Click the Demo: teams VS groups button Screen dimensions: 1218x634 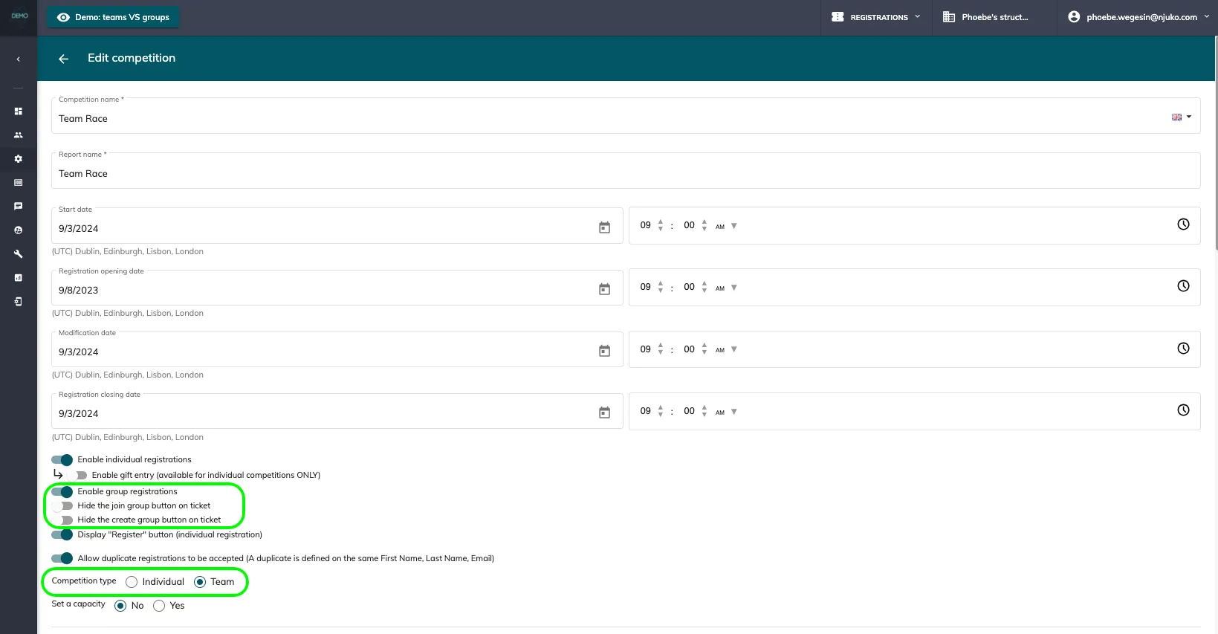[113, 17]
